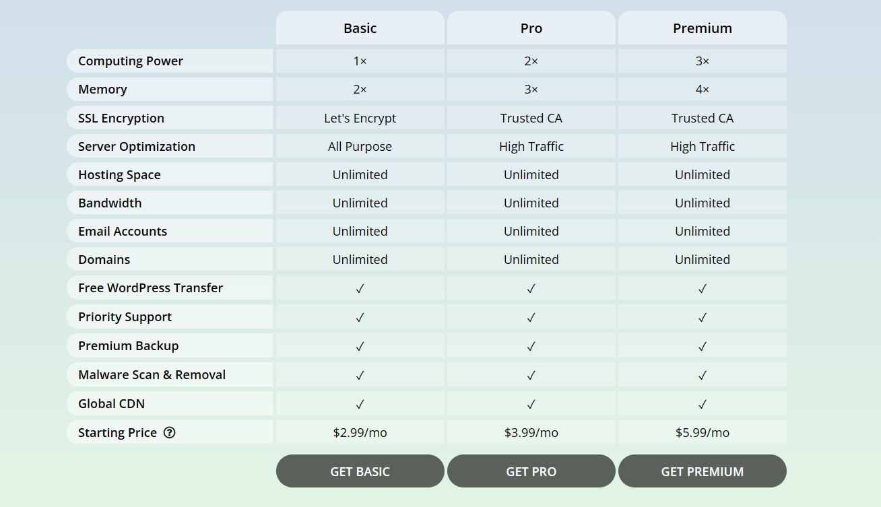The height and width of the screenshot is (507, 881).
Task: Click the Bandwidth row label
Action: point(110,203)
